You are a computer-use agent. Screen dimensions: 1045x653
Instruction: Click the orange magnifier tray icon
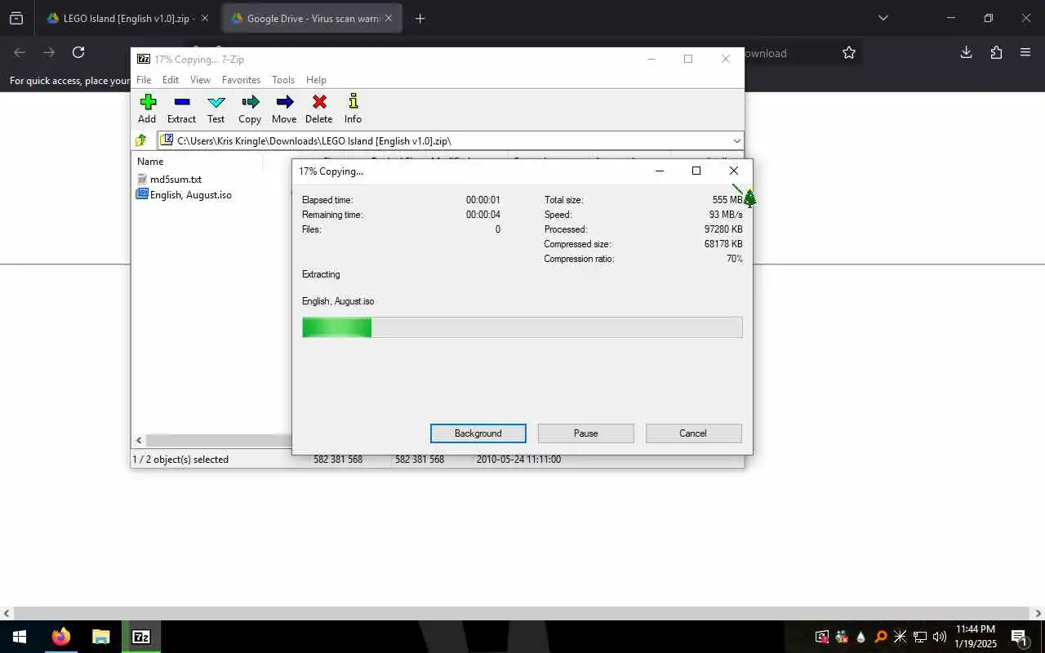coord(880,637)
